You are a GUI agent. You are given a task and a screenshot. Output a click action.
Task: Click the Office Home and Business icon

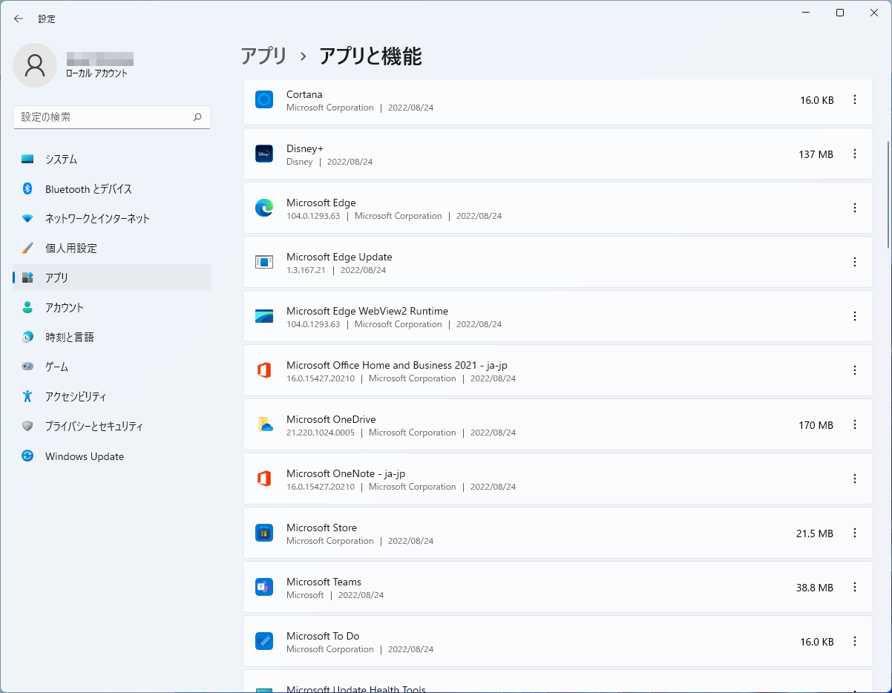coord(264,370)
